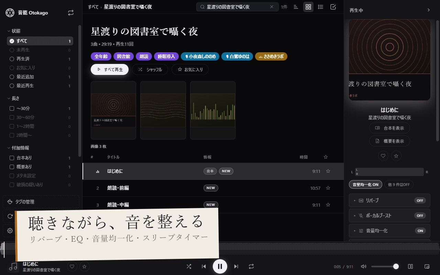Viewport: 440px width, 275px height.
Task: Toggle repeat in the player bar
Action: 251,266
